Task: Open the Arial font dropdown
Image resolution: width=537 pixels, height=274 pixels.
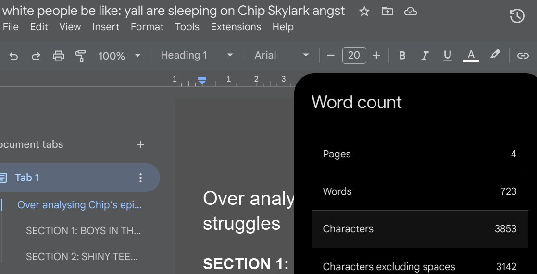Action: pos(282,55)
